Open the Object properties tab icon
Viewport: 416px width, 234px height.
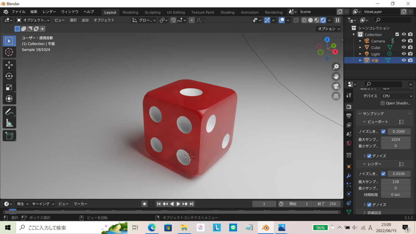click(349, 167)
